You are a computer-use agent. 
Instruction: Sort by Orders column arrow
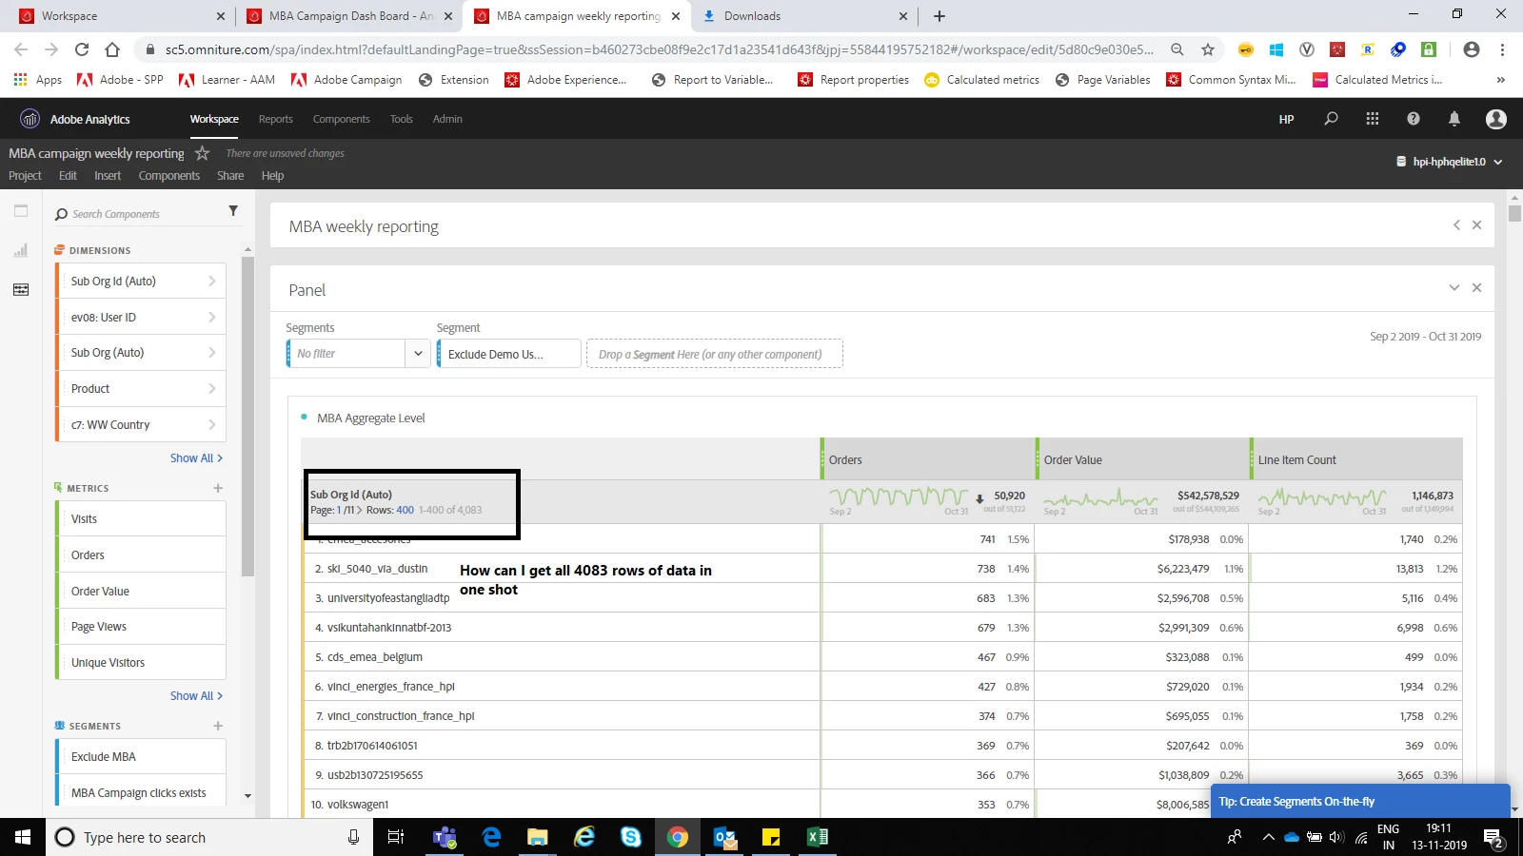click(x=979, y=498)
